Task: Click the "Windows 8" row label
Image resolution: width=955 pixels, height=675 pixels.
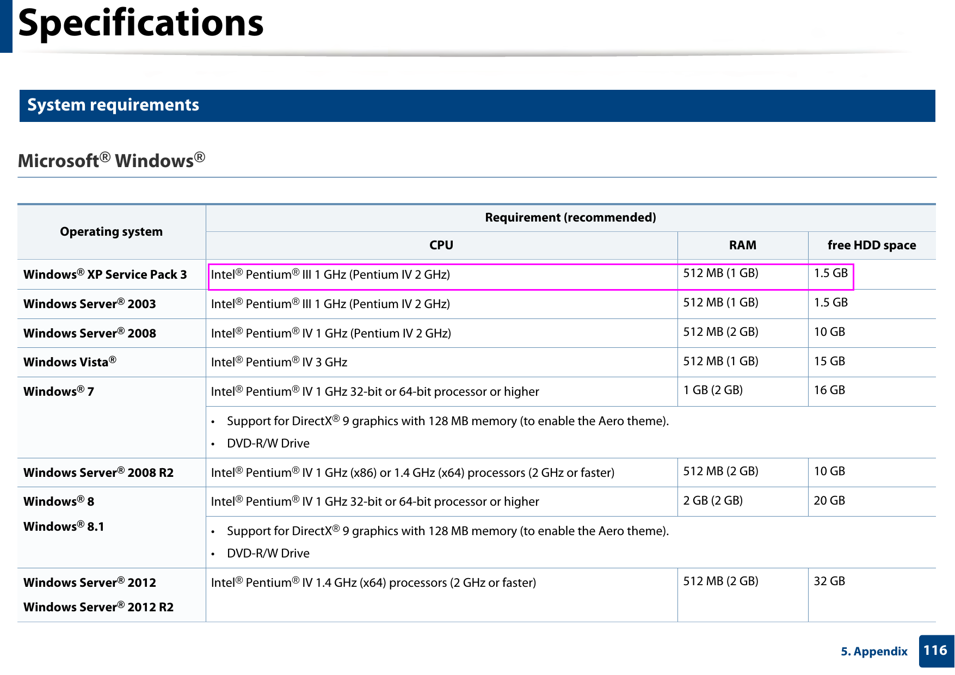Action: click(x=59, y=501)
